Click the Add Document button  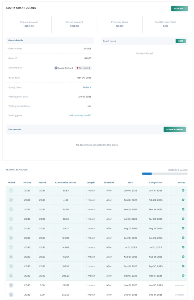tap(174, 129)
